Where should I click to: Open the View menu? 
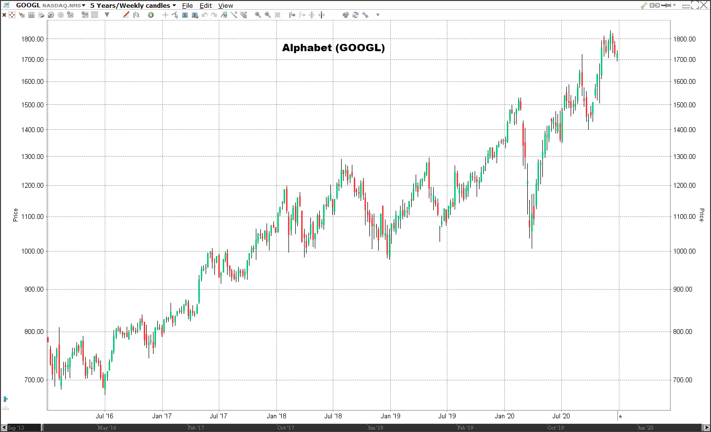[226, 5]
